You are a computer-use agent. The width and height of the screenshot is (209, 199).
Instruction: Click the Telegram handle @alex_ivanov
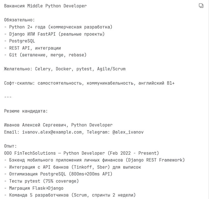[128, 132]
